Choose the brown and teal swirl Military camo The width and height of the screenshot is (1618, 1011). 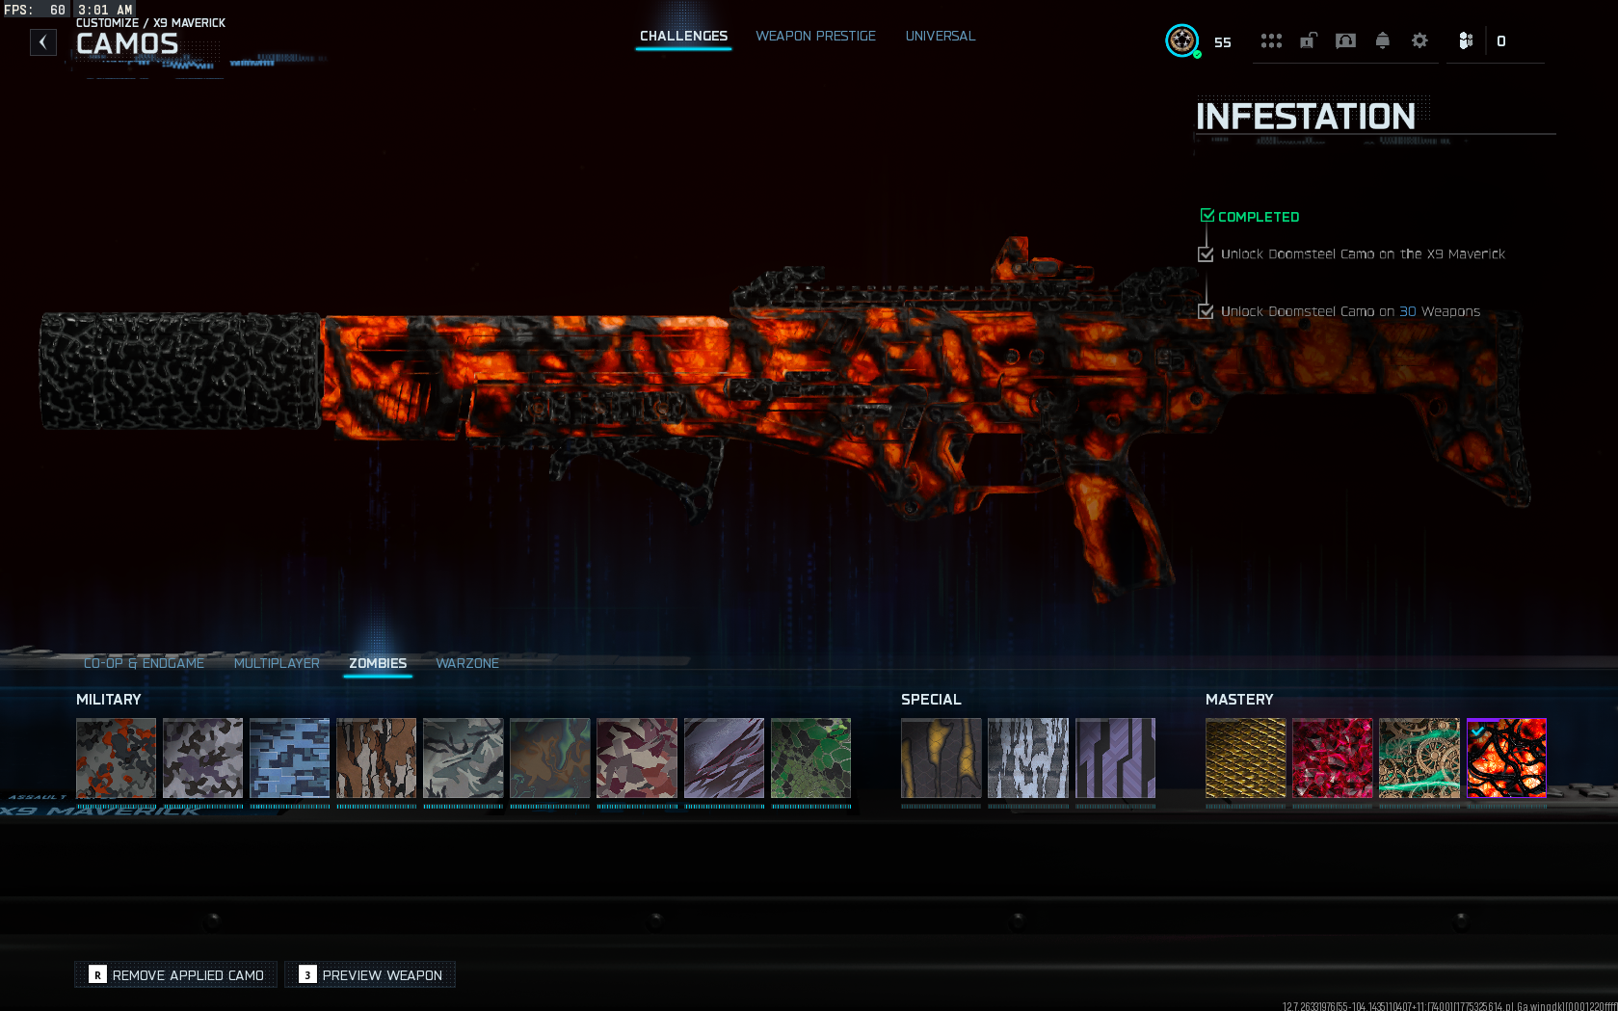(x=549, y=758)
